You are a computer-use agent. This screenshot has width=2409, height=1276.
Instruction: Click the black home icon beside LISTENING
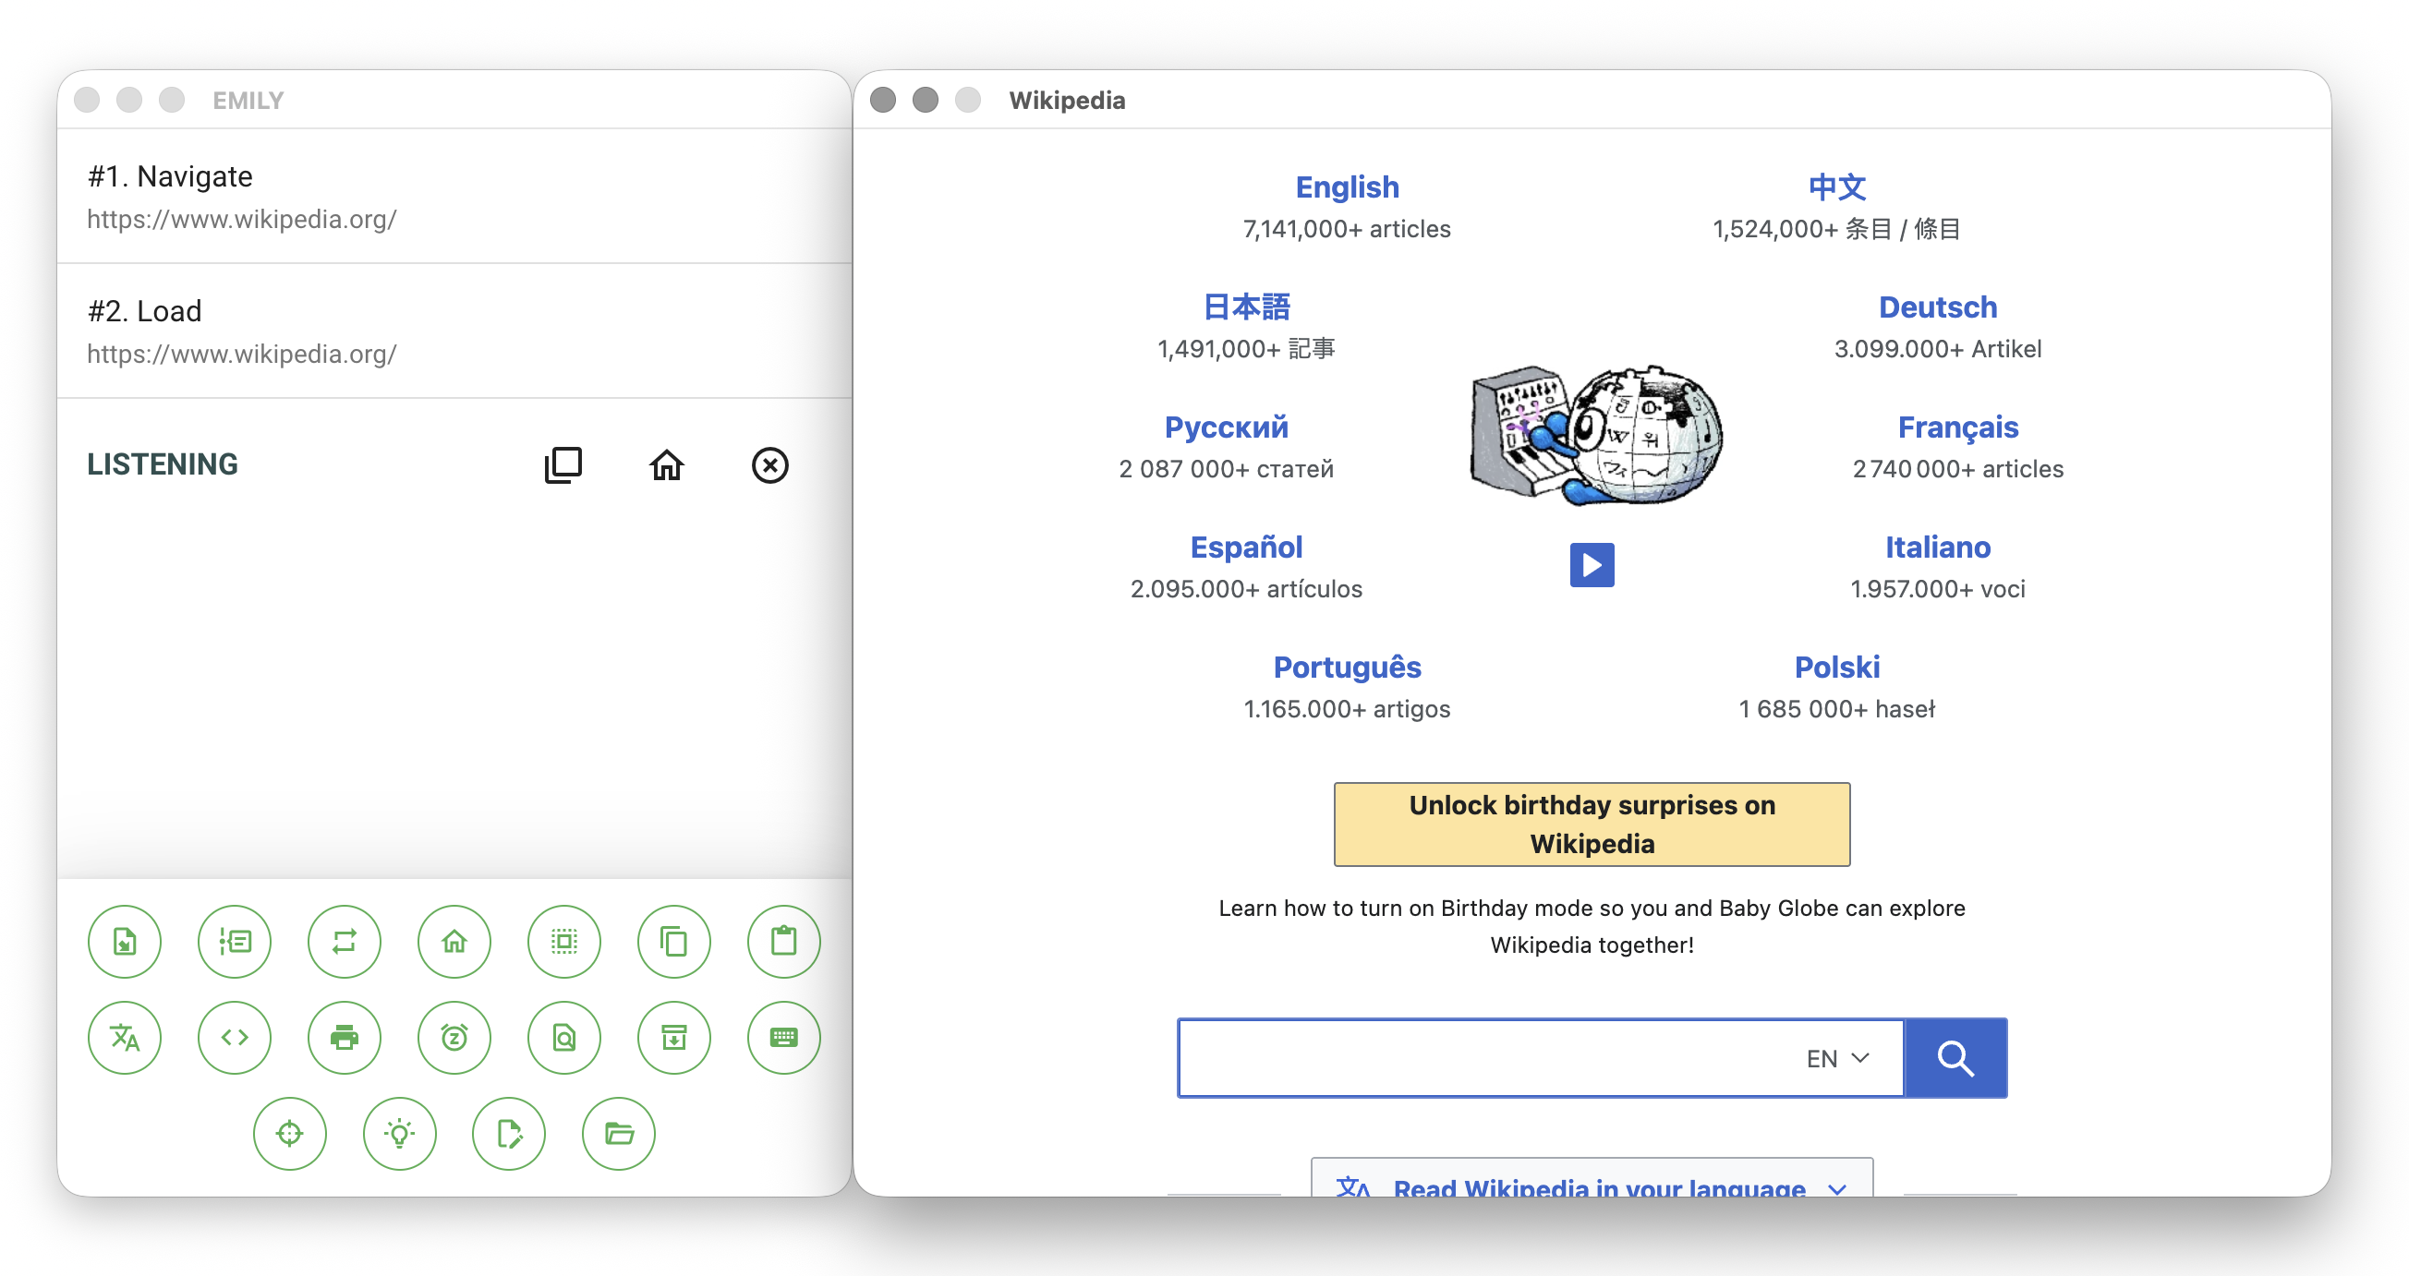[x=667, y=464]
